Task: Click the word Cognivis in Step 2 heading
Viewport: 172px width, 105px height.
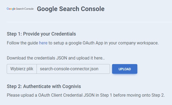Action: coord(72,86)
